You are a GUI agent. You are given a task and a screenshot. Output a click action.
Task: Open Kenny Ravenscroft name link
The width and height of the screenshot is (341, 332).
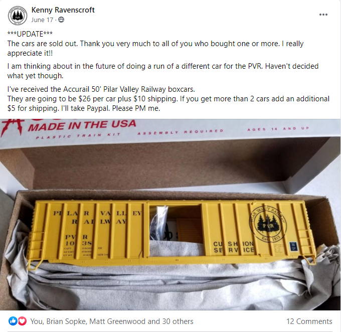pyautogui.click(x=63, y=10)
